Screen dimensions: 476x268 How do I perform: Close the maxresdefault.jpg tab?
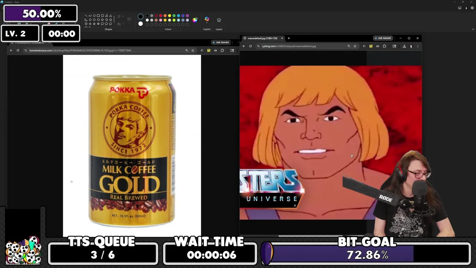click(282, 38)
